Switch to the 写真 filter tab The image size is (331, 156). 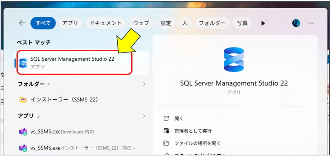[x=242, y=23]
